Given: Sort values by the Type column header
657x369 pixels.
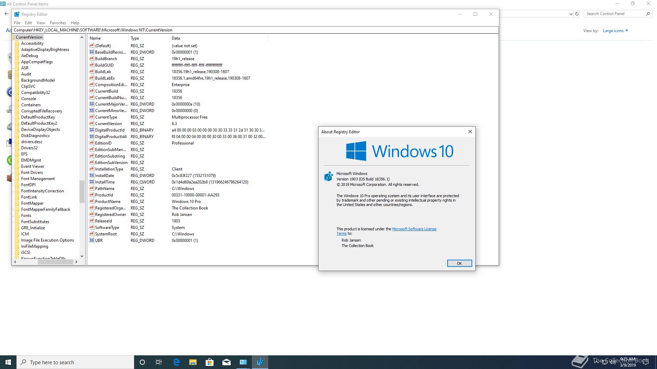Looking at the screenshot, I should click(x=149, y=38).
